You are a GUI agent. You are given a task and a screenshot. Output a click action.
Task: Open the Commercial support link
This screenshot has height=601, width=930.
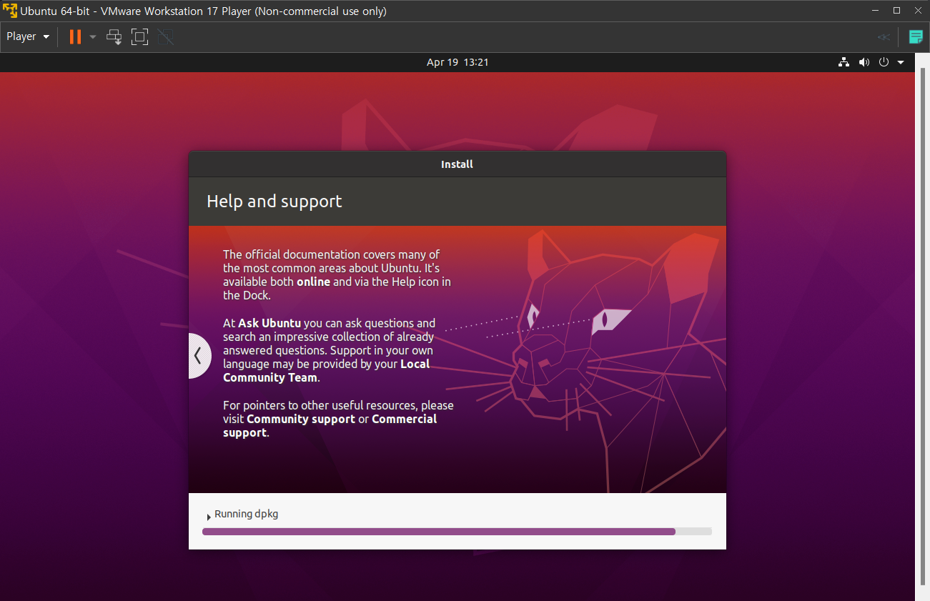(x=330, y=426)
